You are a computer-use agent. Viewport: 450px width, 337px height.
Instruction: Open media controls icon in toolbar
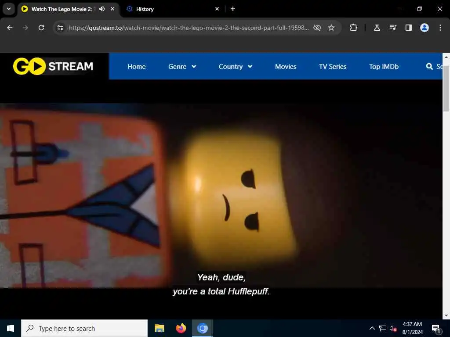[x=393, y=28]
